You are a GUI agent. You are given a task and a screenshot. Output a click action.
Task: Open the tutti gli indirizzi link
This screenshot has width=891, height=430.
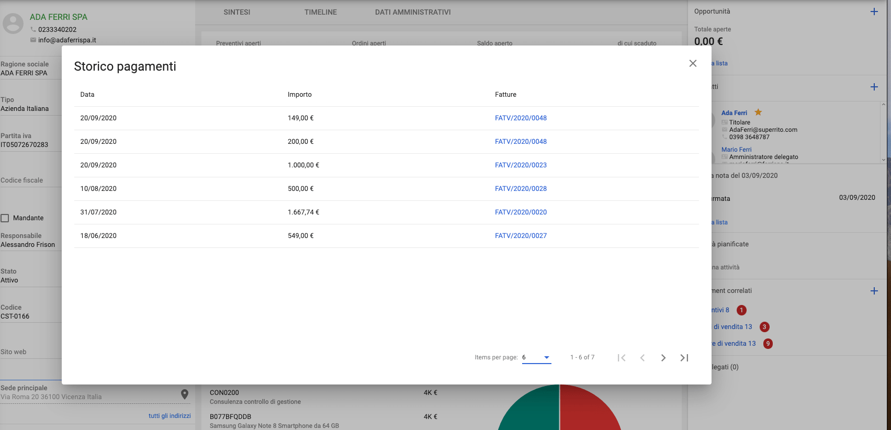(170, 416)
